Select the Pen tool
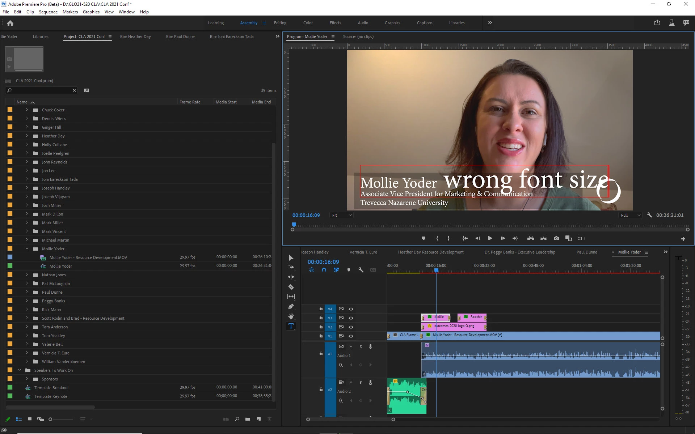The width and height of the screenshot is (695, 434). click(x=291, y=307)
